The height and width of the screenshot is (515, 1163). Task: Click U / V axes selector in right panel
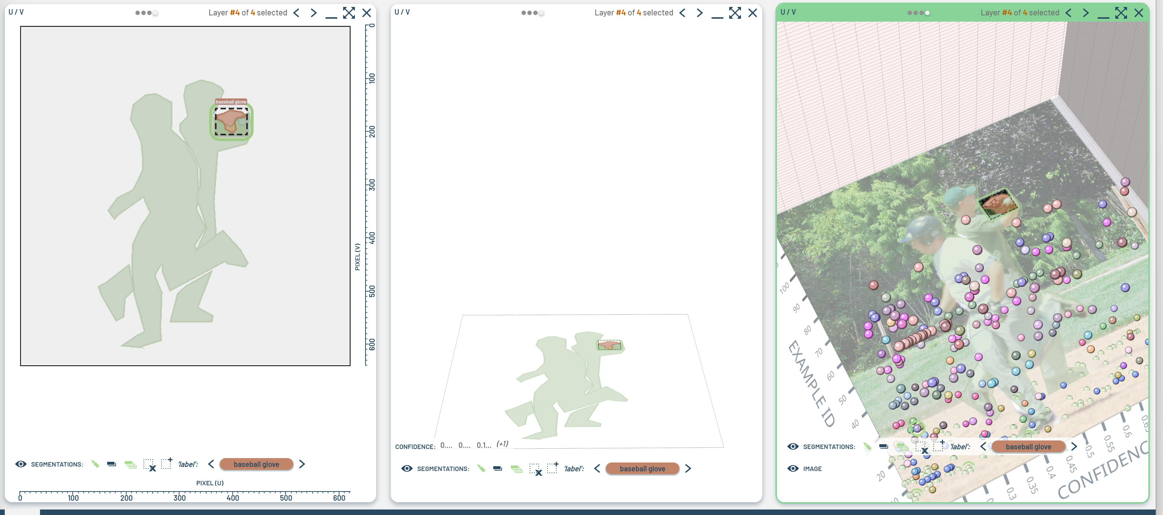tap(788, 12)
